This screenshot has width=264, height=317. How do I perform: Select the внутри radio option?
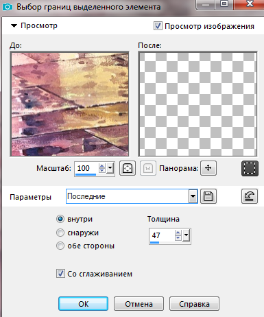pos(60,219)
